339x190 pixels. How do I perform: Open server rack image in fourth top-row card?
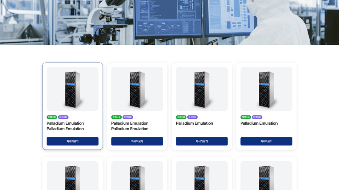point(267,89)
